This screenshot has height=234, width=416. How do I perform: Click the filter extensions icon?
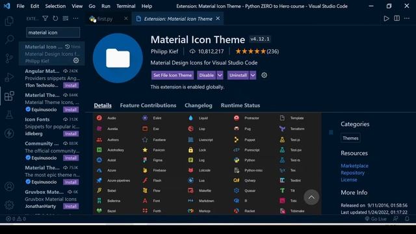click(45, 18)
